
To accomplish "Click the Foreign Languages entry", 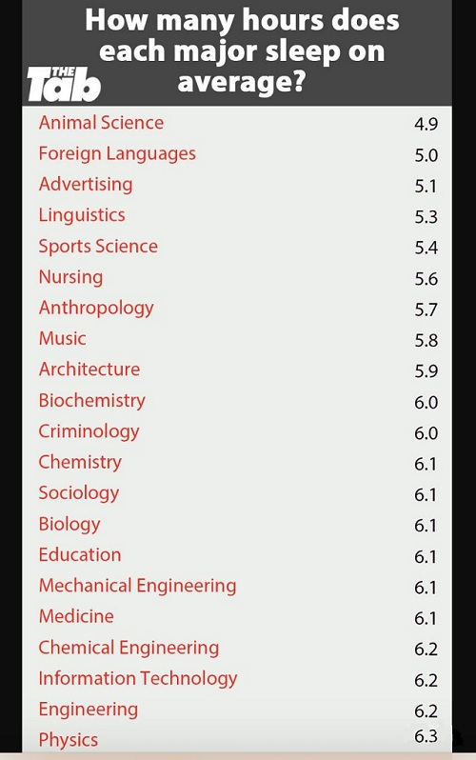I will pyautogui.click(x=117, y=154).
